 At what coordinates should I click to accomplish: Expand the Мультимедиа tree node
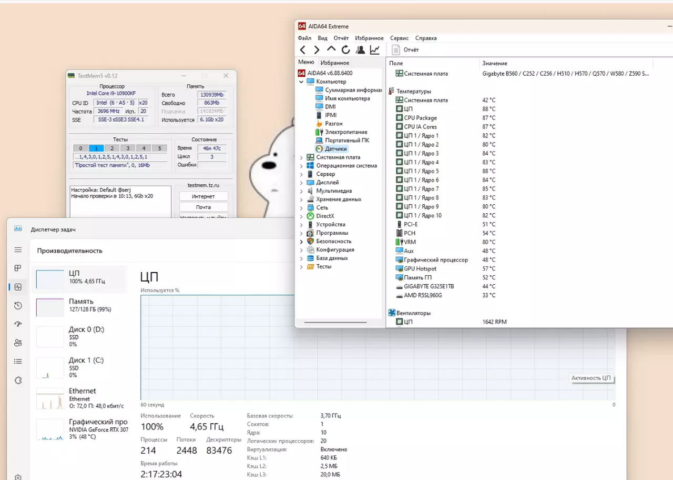(301, 191)
